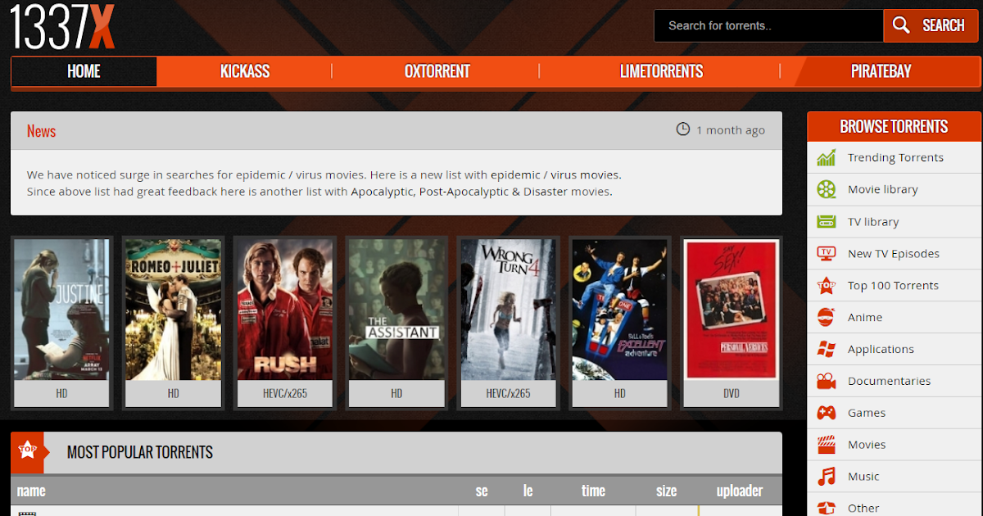Screen dimensions: 983x516
Task: Click the Trending Torrents chart icon
Action: pyautogui.click(x=827, y=157)
